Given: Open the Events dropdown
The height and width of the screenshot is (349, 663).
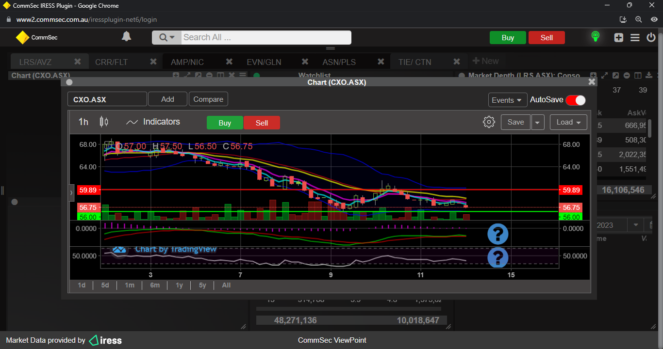Looking at the screenshot, I should pyautogui.click(x=507, y=100).
